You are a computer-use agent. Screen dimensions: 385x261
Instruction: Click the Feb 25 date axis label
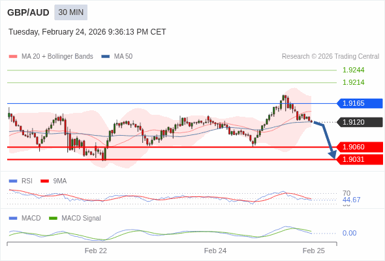pyautogui.click(x=314, y=251)
